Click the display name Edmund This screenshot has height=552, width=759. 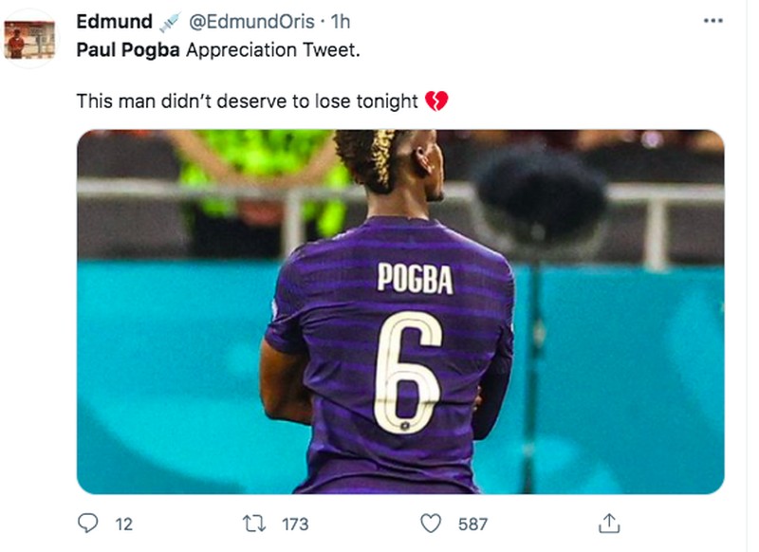tap(114, 21)
